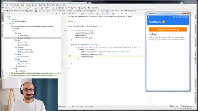Click the red Stop button icon
The width and height of the screenshot is (198, 111).
75,8
